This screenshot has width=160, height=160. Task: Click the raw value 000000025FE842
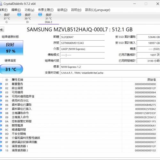[146, 109]
